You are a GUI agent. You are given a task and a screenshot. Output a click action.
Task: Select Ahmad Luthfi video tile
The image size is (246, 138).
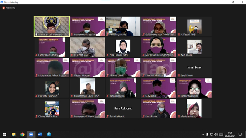coord(123,67)
